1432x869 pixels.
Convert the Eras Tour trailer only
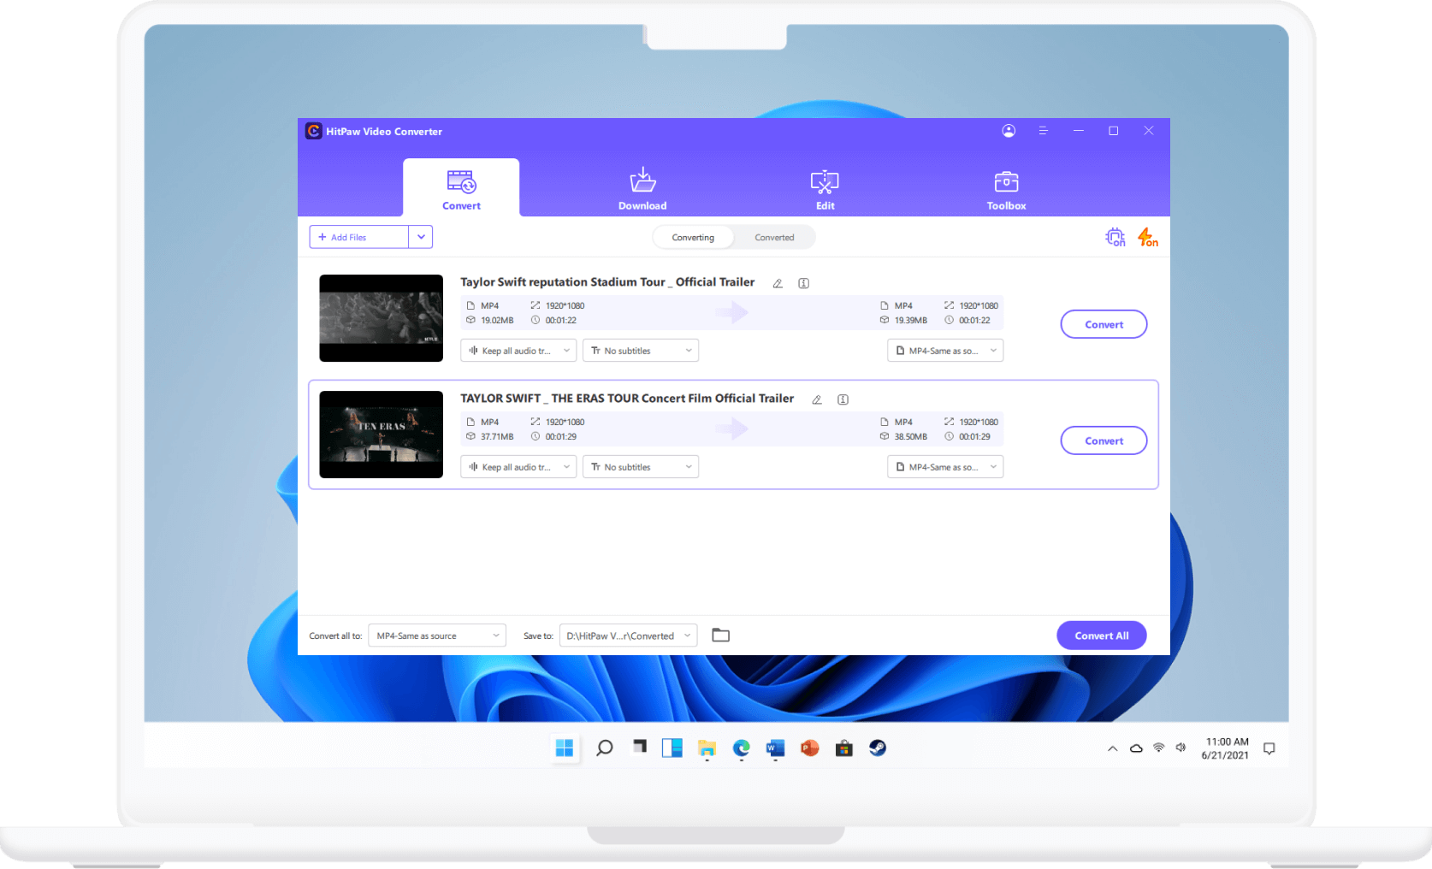coord(1104,440)
